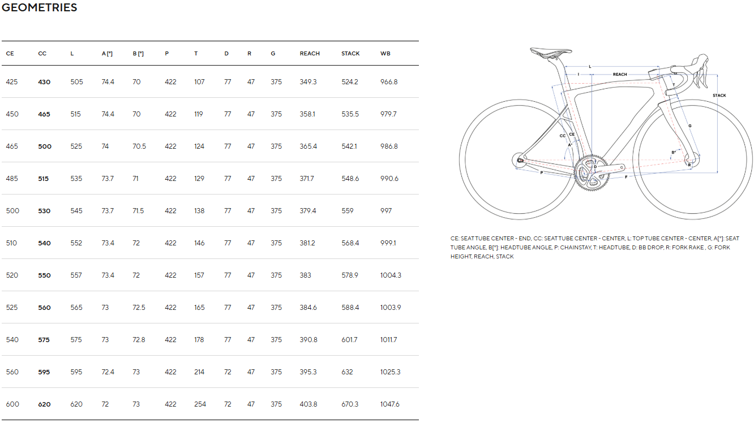
Task: Click the STACK label in the diagram
Action: click(x=719, y=96)
